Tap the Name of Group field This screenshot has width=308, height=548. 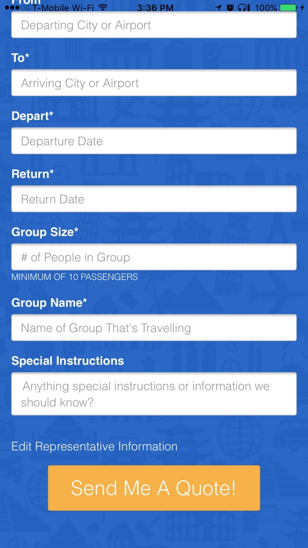[154, 328]
